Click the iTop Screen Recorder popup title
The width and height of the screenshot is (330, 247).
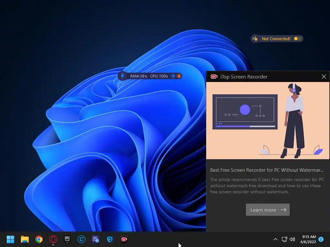coord(244,77)
